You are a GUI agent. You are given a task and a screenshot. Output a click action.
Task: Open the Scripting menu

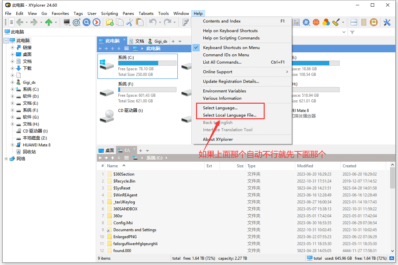109,14
